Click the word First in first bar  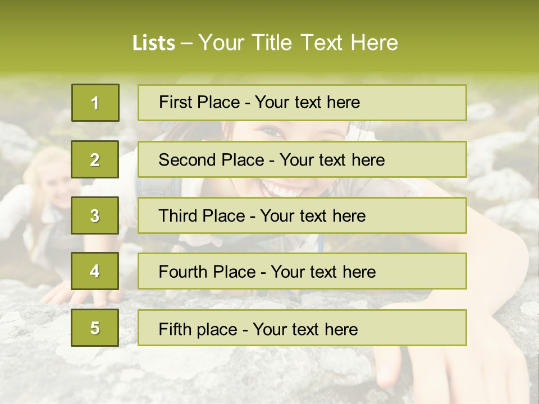[x=175, y=102]
